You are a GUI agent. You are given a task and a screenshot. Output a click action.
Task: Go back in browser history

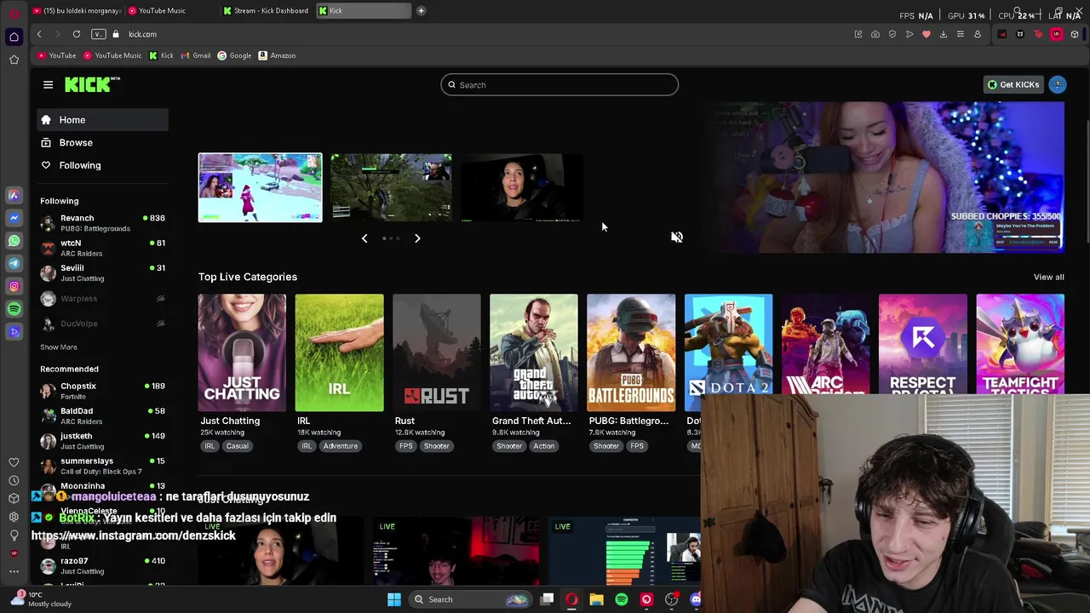[39, 34]
